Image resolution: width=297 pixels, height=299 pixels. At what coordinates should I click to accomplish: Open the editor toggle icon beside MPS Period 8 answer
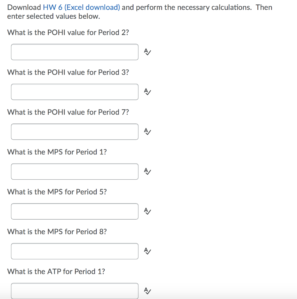(x=147, y=251)
